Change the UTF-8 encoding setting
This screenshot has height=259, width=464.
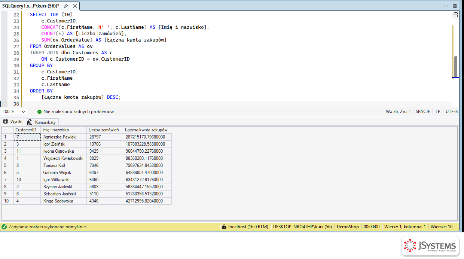[x=452, y=112]
